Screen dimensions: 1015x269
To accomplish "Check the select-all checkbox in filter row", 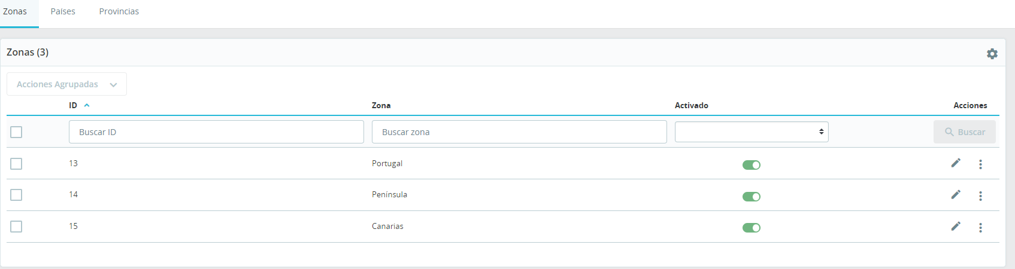I will pyautogui.click(x=16, y=132).
